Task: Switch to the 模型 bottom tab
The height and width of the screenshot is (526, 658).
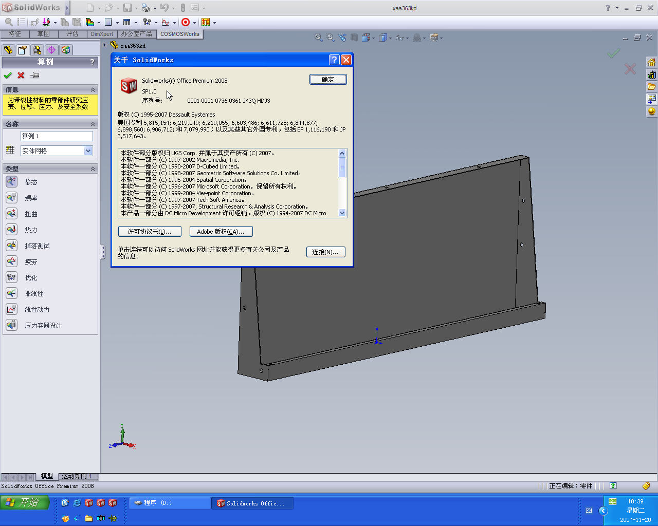Action: coord(47,476)
